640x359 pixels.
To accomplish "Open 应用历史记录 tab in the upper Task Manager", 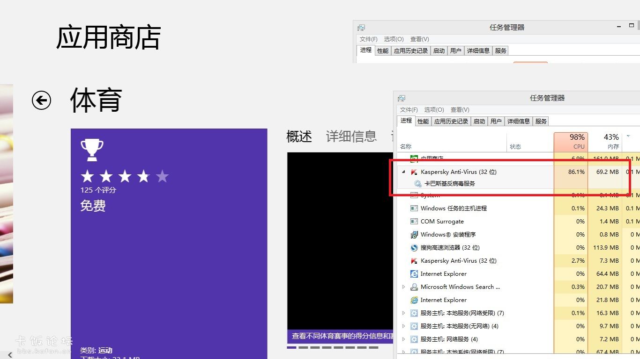I will coord(411,51).
